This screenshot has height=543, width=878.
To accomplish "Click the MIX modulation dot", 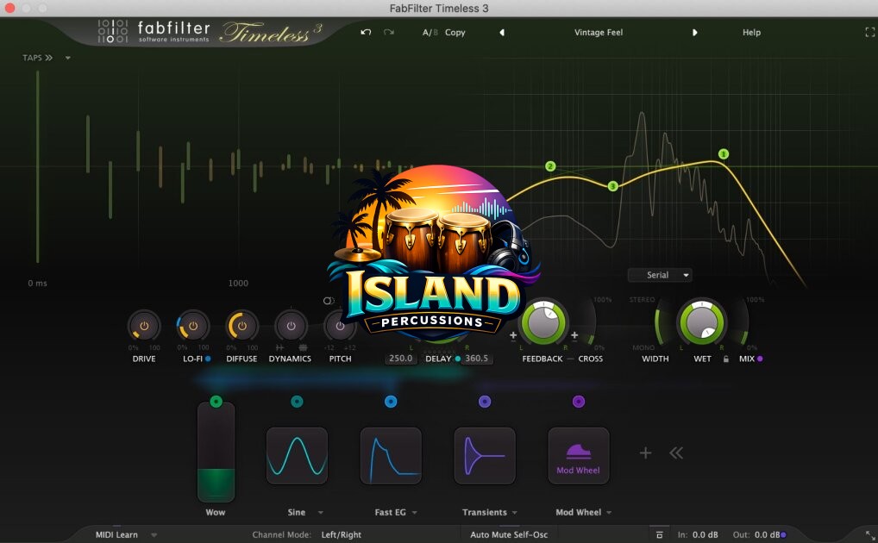I will point(760,359).
